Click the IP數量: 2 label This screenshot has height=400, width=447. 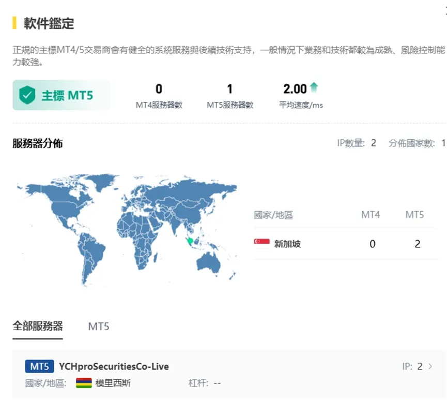(357, 143)
